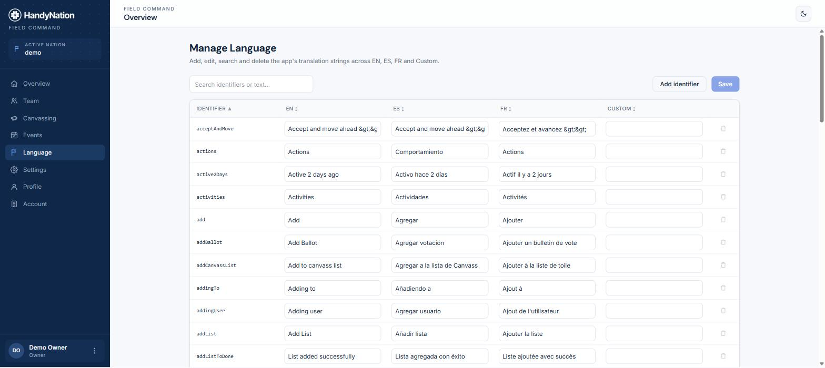
Task: Click the empty CUSTOM field for activities
Action: coord(654,197)
